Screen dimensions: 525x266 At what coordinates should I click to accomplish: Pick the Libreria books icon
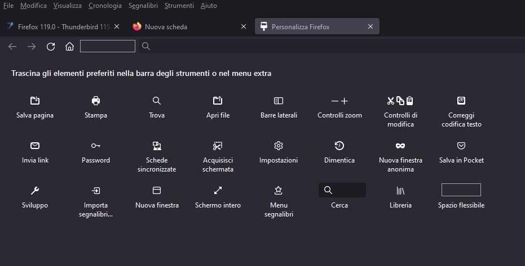(400, 191)
